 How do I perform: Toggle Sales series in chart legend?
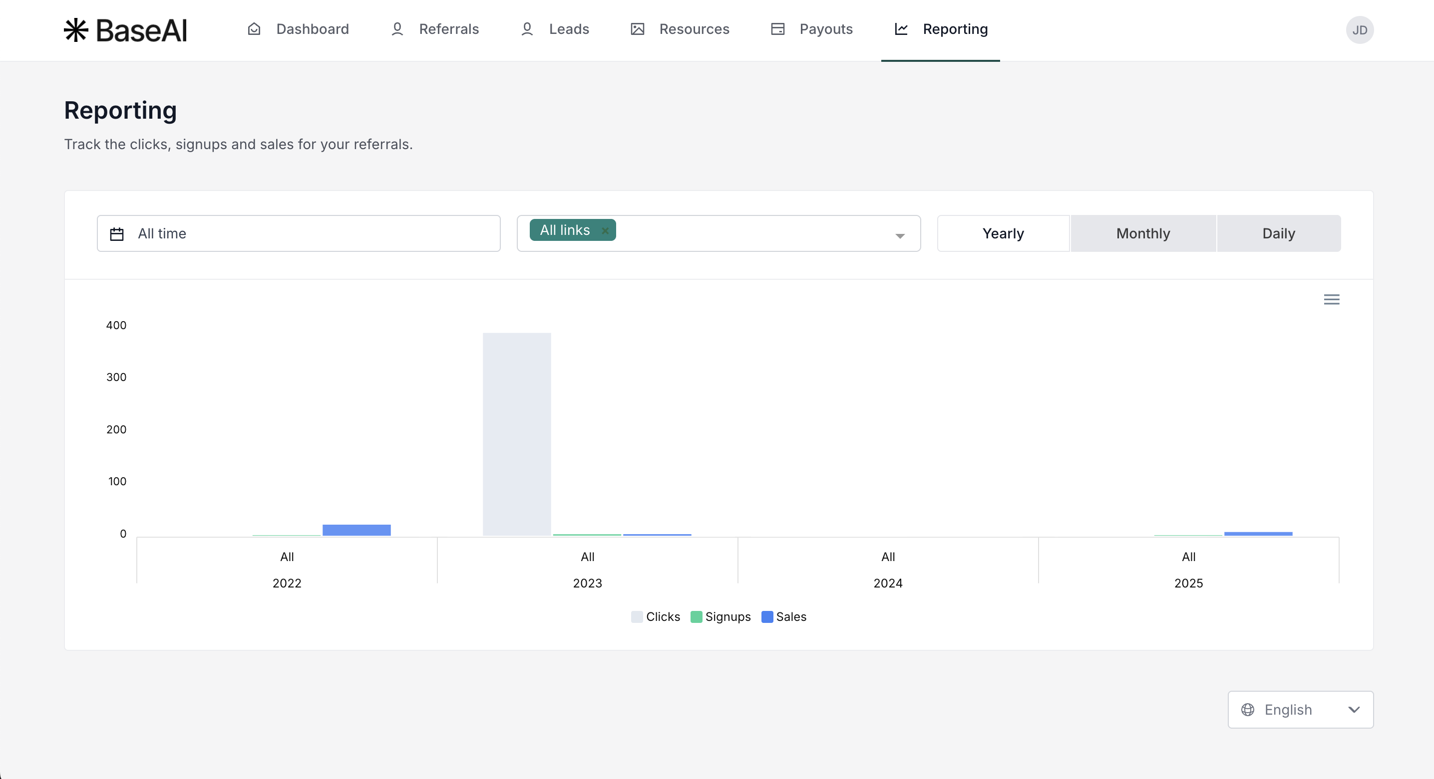[x=784, y=616]
